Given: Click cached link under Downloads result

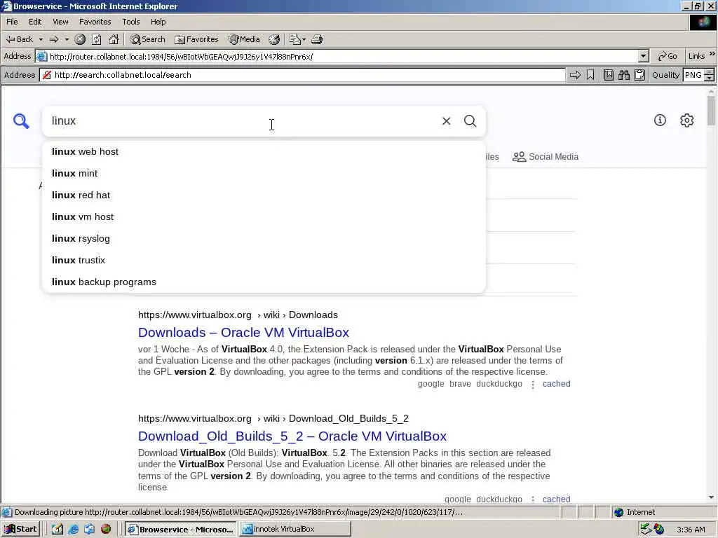Looking at the screenshot, I should [x=556, y=384].
